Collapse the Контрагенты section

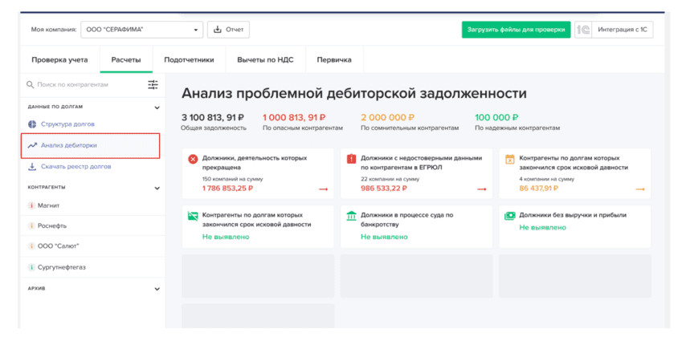point(157,188)
